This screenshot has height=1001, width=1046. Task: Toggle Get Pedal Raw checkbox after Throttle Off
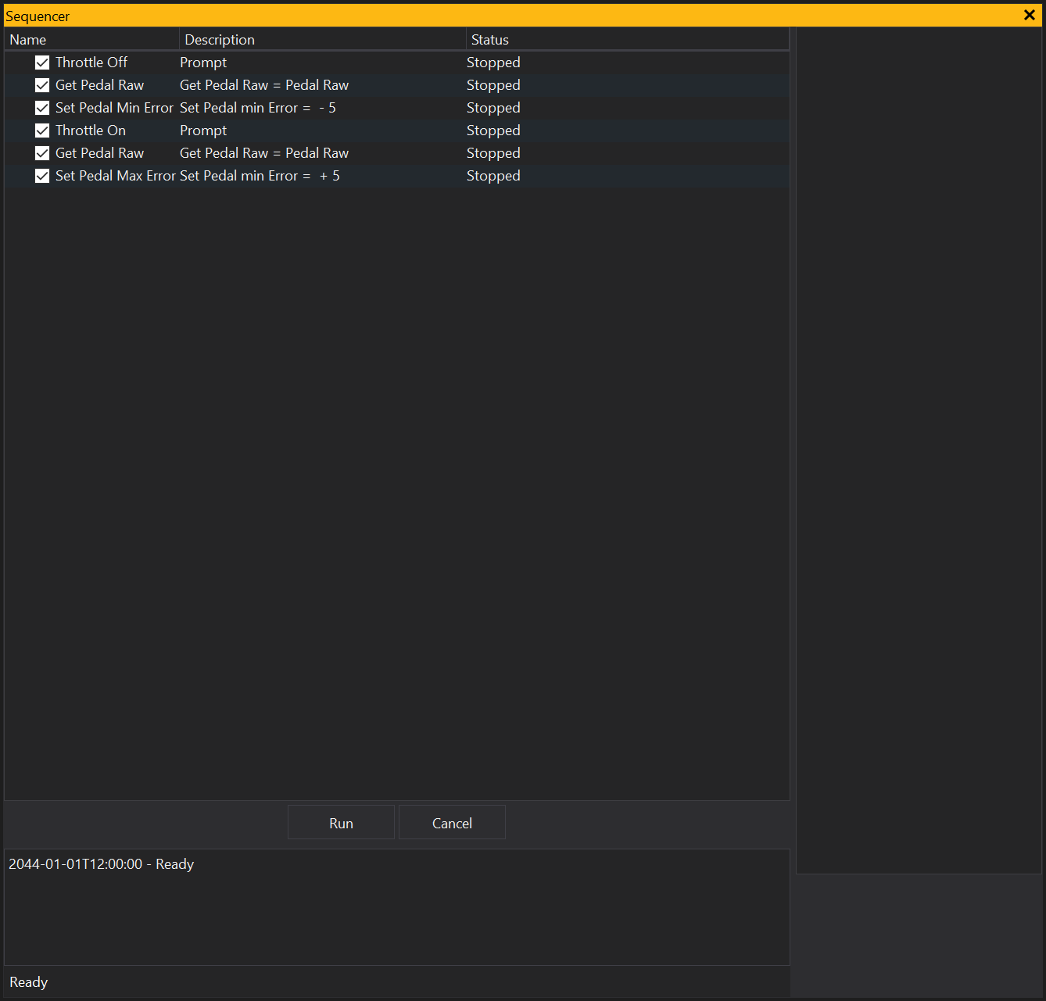point(42,85)
